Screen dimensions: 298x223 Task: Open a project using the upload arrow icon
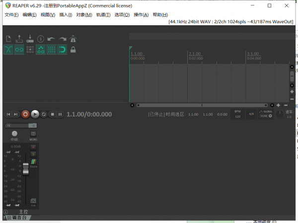pyautogui.click(x=19, y=39)
